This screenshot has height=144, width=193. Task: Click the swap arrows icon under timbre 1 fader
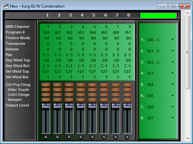(46, 137)
